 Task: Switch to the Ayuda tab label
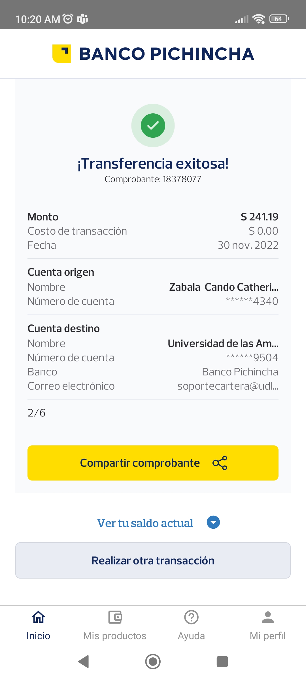(x=191, y=636)
